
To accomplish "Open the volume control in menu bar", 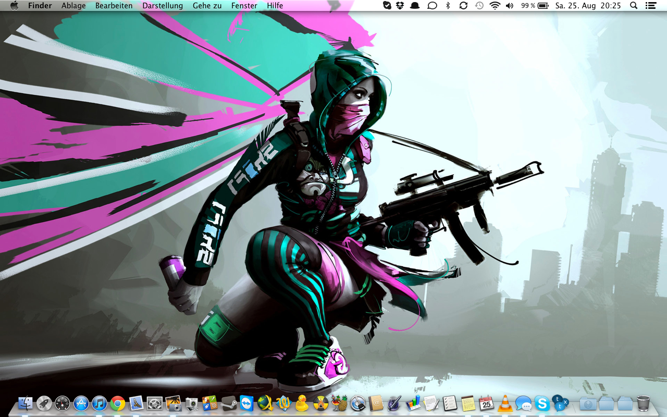I will click(x=509, y=6).
